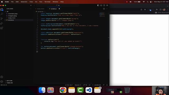169x95 pixels.
Task: Click the Go Back arrow in title bar
Action: (31, 5)
